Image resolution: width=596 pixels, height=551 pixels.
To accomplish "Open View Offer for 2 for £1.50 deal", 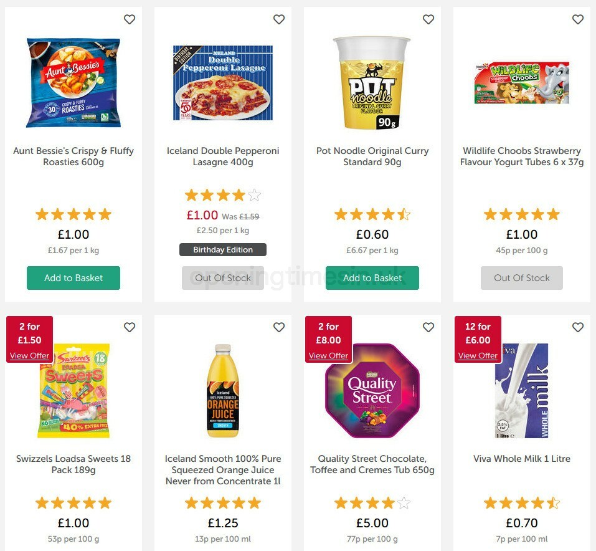I will [x=29, y=355].
